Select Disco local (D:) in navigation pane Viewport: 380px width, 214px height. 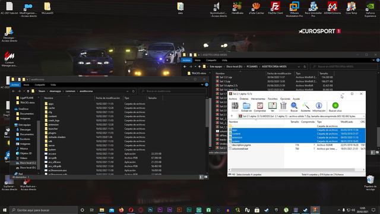point(28,168)
